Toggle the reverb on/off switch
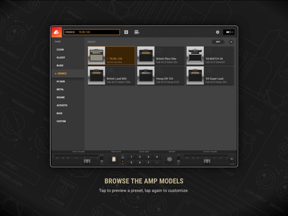This screenshot has width=288, height=216. point(178,160)
